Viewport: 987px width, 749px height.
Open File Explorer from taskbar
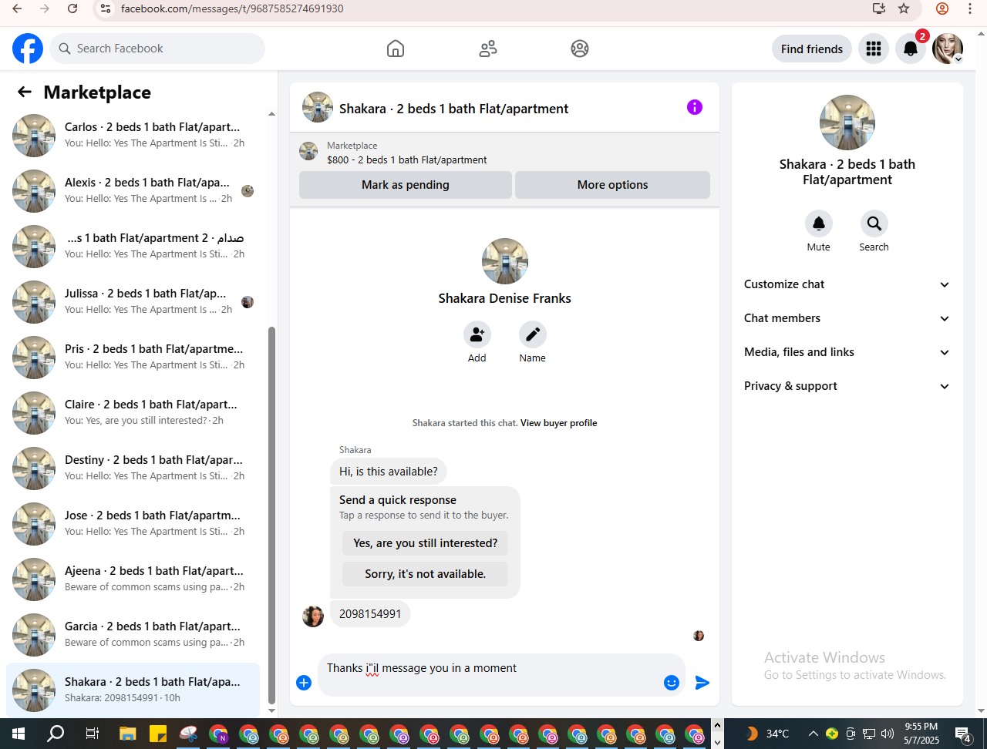click(127, 734)
